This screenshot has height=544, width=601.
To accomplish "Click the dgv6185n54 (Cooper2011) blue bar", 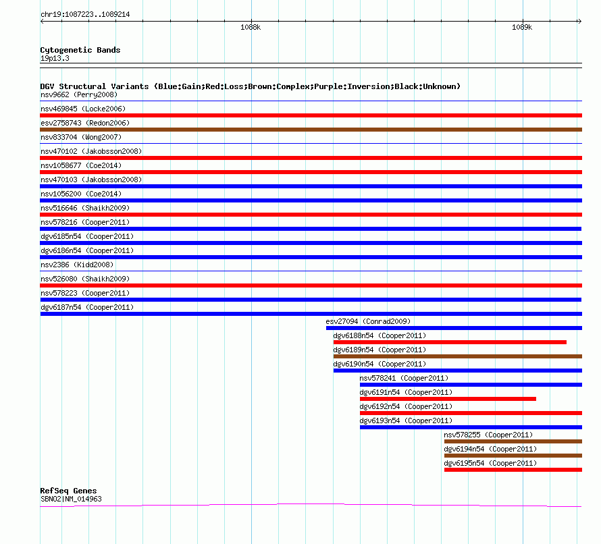I will (x=311, y=243).
